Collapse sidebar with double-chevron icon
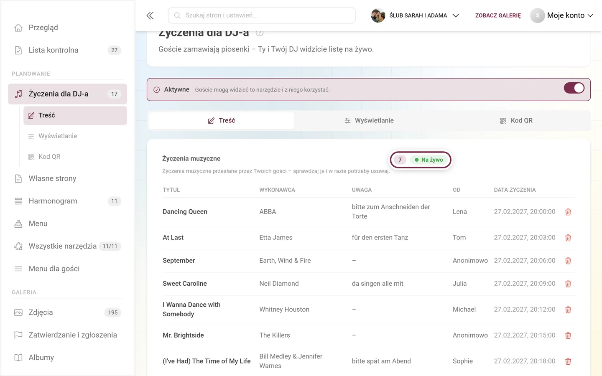The height and width of the screenshot is (376, 602). coord(150,15)
